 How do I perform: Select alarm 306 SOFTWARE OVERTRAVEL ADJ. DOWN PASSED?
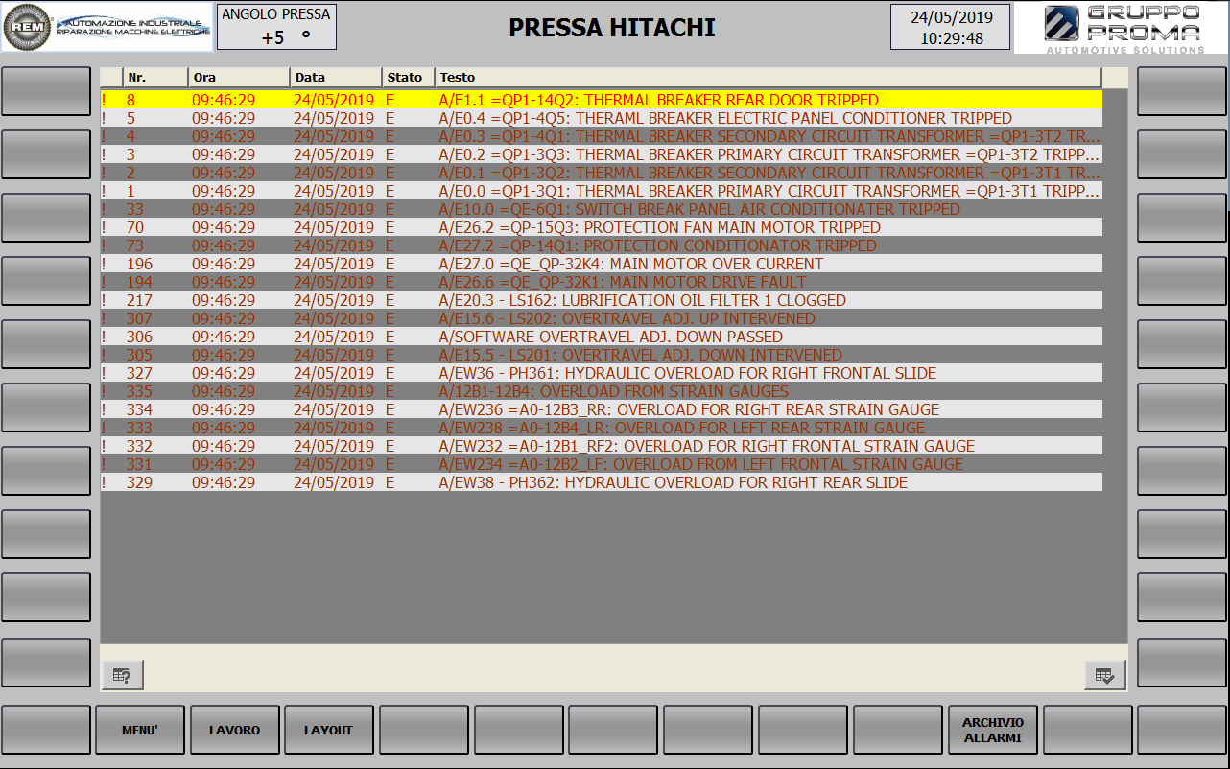[601, 337]
